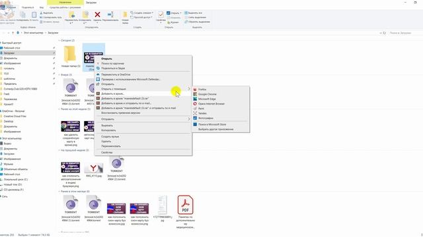Select Локальный диск (C:) in sidebar
The width and height of the screenshot is (423, 237).
point(16,179)
